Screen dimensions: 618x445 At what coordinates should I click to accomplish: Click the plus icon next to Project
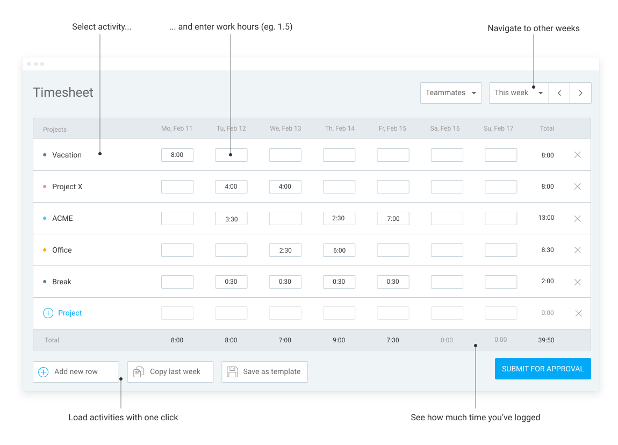click(47, 313)
